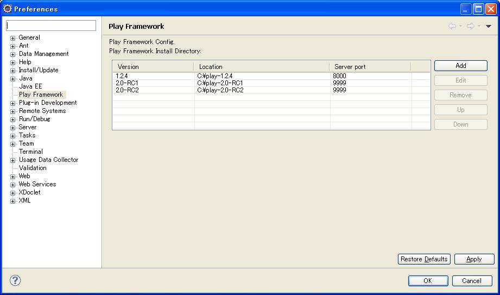Click the Edit button

(461, 80)
